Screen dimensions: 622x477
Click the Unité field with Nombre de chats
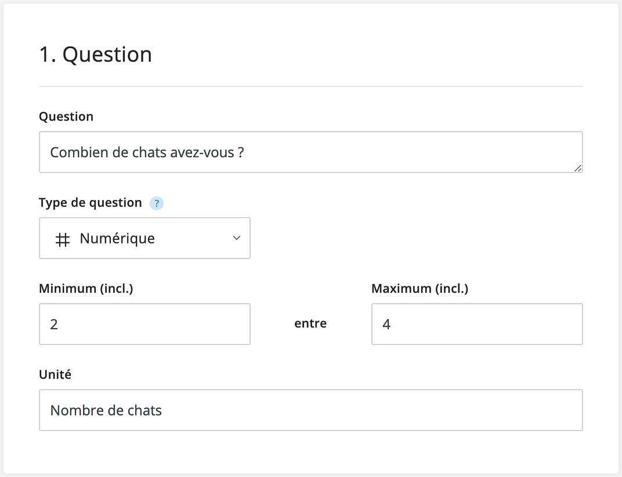[x=310, y=410]
